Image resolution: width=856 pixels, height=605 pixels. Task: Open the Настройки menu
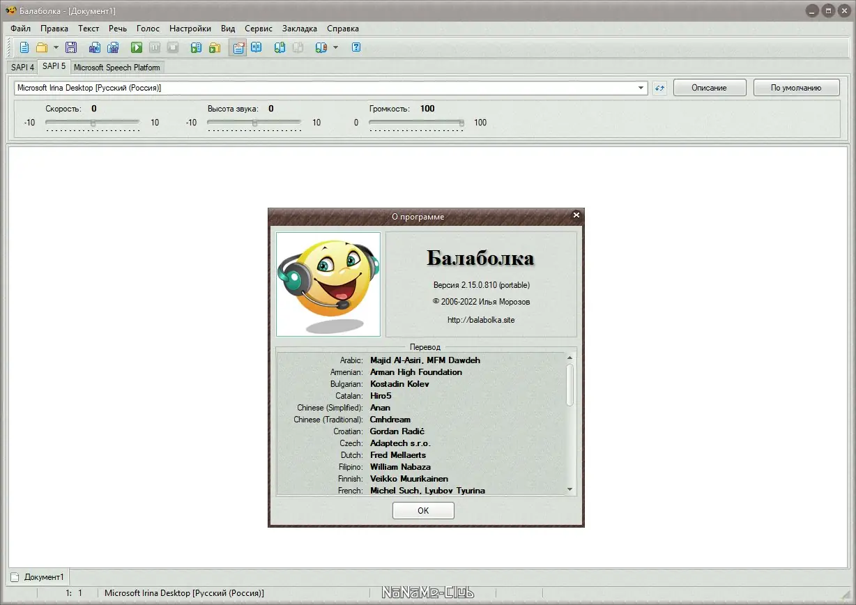[190, 29]
